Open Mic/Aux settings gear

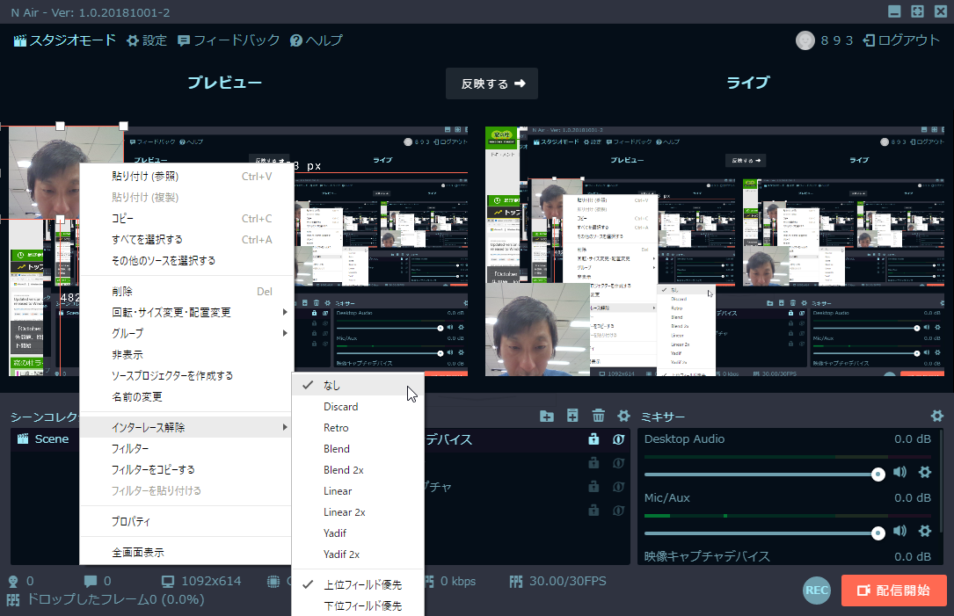[x=925, y=532]
